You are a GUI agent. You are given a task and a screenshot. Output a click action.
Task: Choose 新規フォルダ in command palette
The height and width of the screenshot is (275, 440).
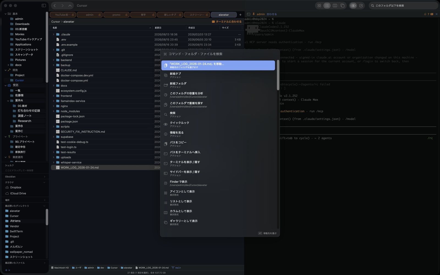218,85
